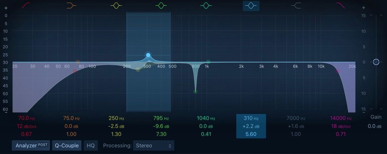Toggle the Analyzer POST button
Screen dimensions: 387x154
pyautogui.click(x=31, y=145)
